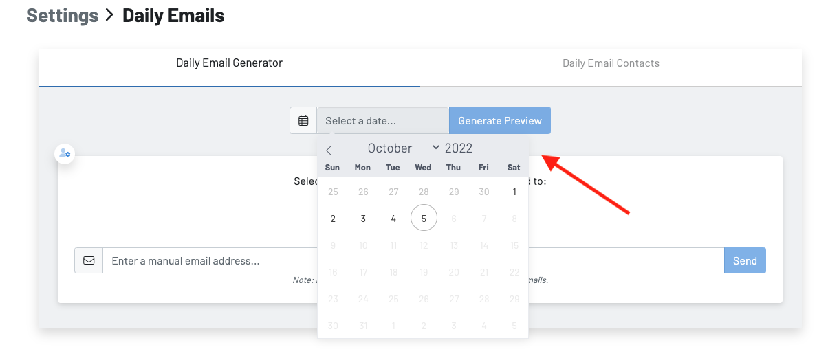
Task: Choose October 2 in the calendar
Action: tap(333, 219)
